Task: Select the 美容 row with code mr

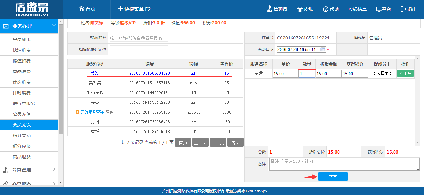Action: (x=155, y=103)
